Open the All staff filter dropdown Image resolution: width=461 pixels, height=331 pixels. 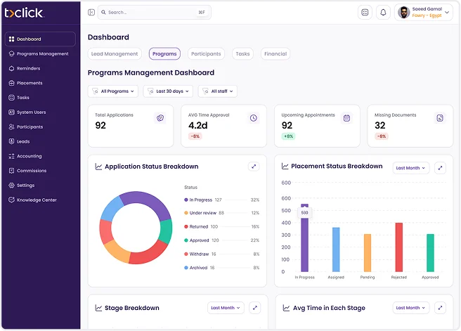[x=218, y=91]
